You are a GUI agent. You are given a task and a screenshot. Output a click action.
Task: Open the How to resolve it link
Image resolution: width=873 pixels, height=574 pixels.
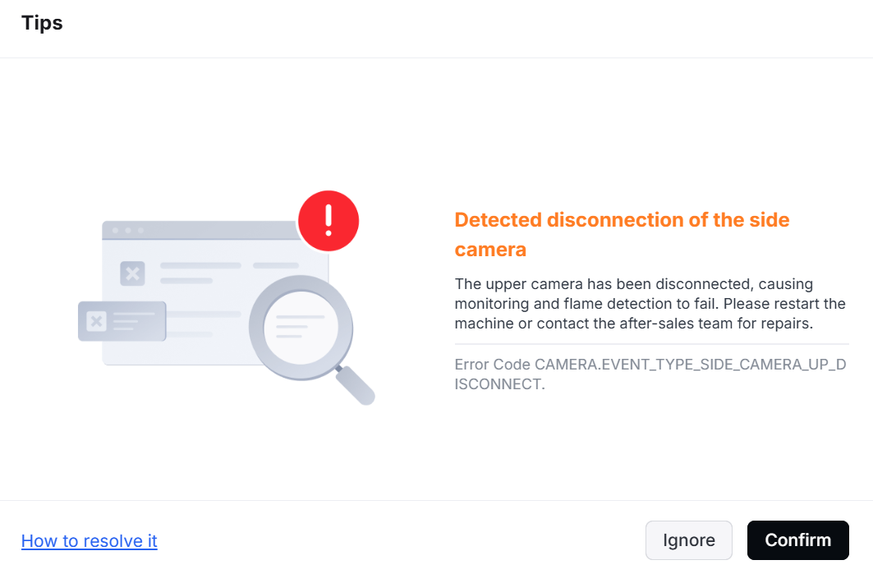coord(89,540)
